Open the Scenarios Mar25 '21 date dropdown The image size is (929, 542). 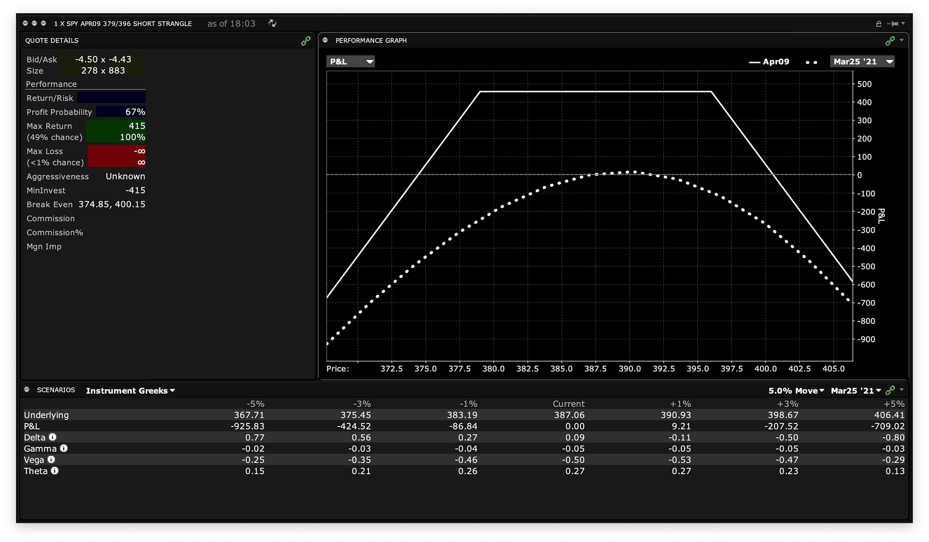[856, 391]
